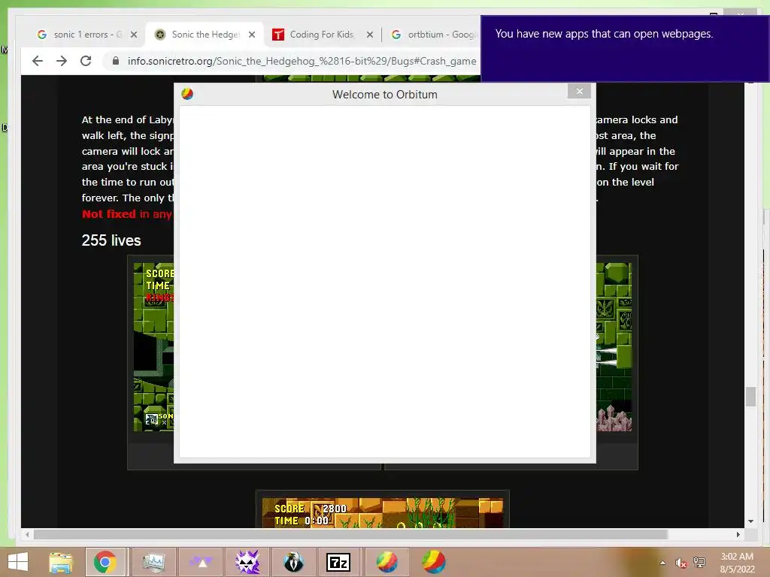The image size is (770, 577).
Task: Open the purple spiky creature taskbar app
Action: pyautogui.click(x=247, y=562)
